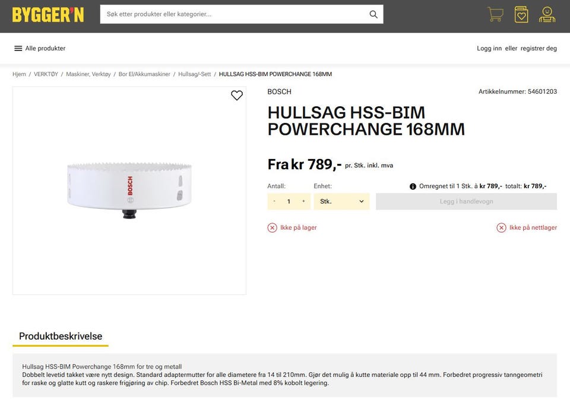The image size is (570, 403).
Task: Click the hamburger menu icon
Action: (18, 49)
